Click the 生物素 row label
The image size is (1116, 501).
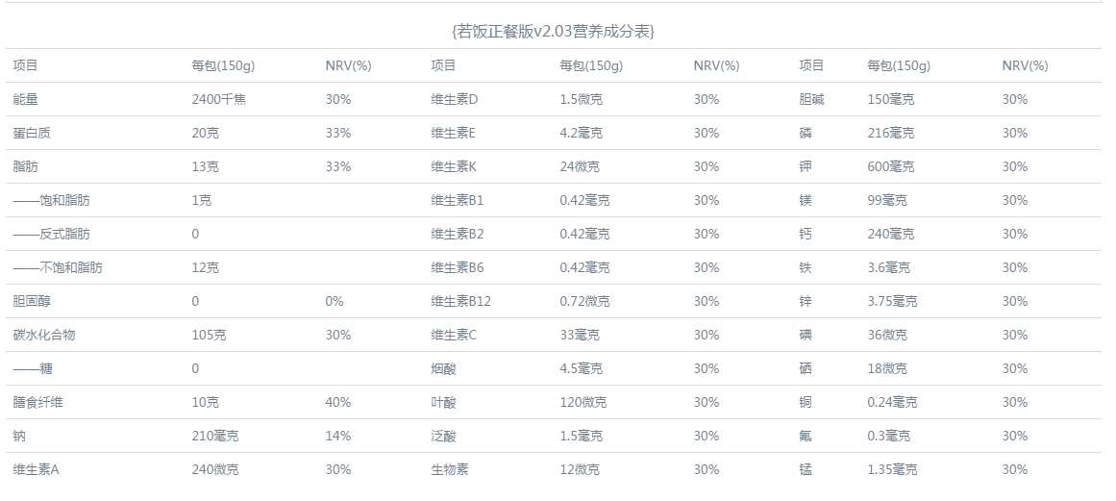[450, 469]
